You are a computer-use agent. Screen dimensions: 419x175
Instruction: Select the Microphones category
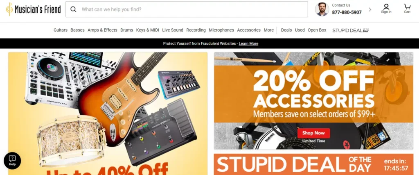(221, 30)
